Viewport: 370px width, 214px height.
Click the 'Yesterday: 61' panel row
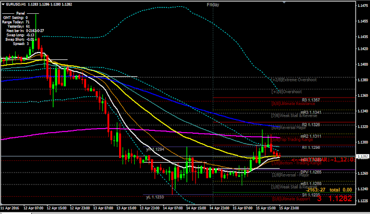18,27
